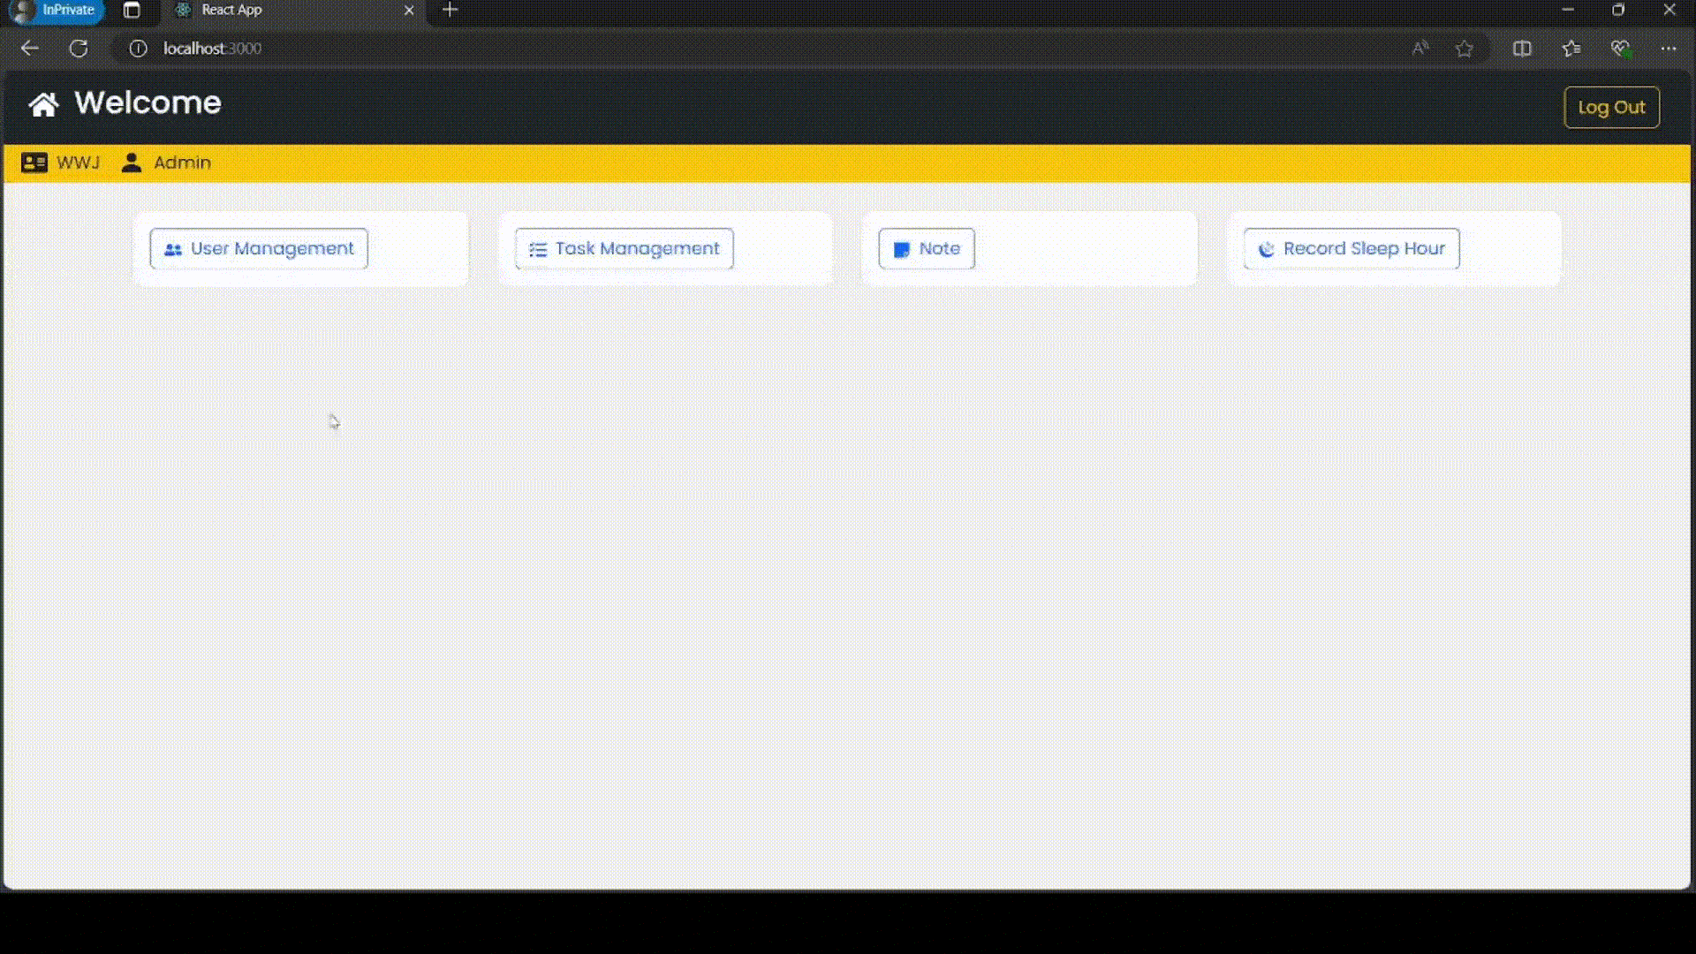1696x954 pixels.
Task: Toggle Read Aloud icon in address bar
Action: pyautogui.click(x=1420, y=49)
